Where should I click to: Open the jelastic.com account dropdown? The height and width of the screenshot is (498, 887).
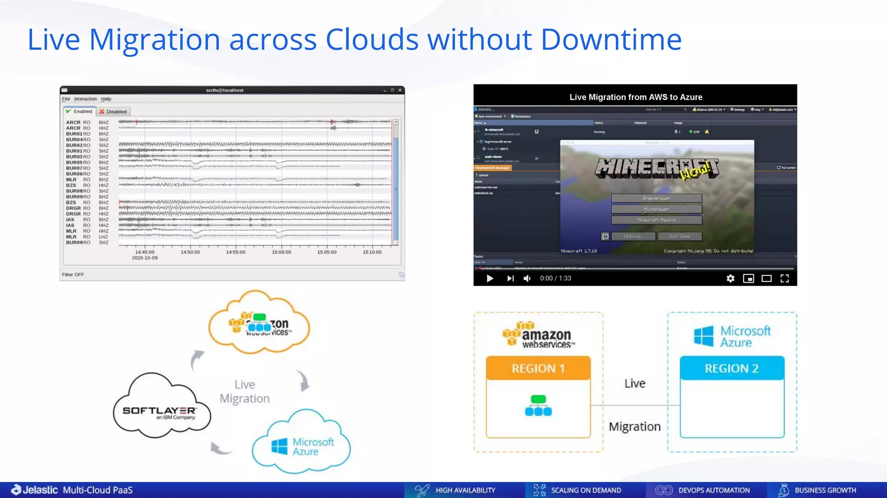click(782, 109)
